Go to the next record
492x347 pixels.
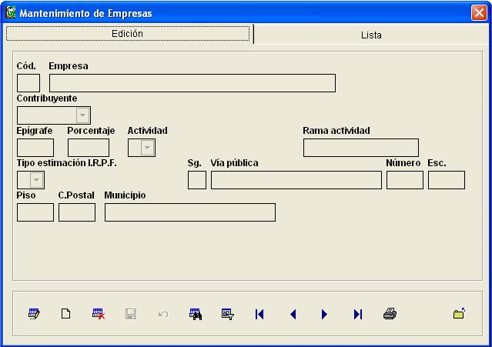pyautogui.click(x=324, y=314)
